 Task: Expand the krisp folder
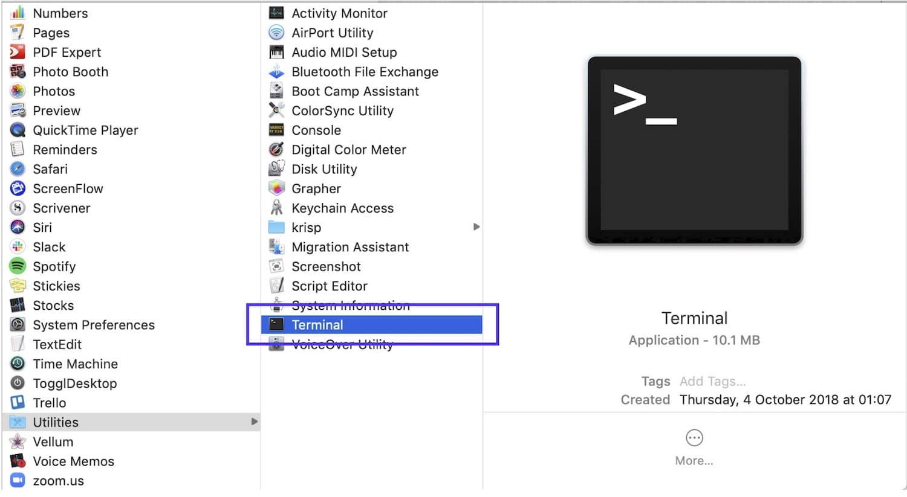[x=476, y=227]
